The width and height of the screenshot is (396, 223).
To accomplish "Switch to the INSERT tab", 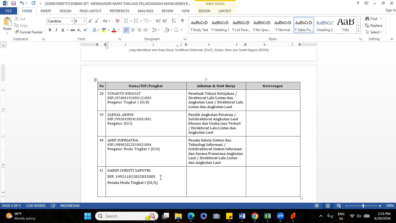I will tap(46, 11).
